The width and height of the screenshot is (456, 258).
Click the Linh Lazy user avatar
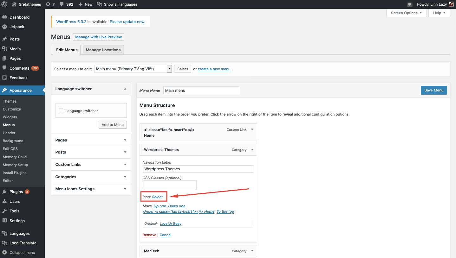point(451,4)
